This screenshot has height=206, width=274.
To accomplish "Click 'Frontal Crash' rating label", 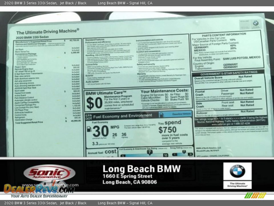I will (200, 93).
